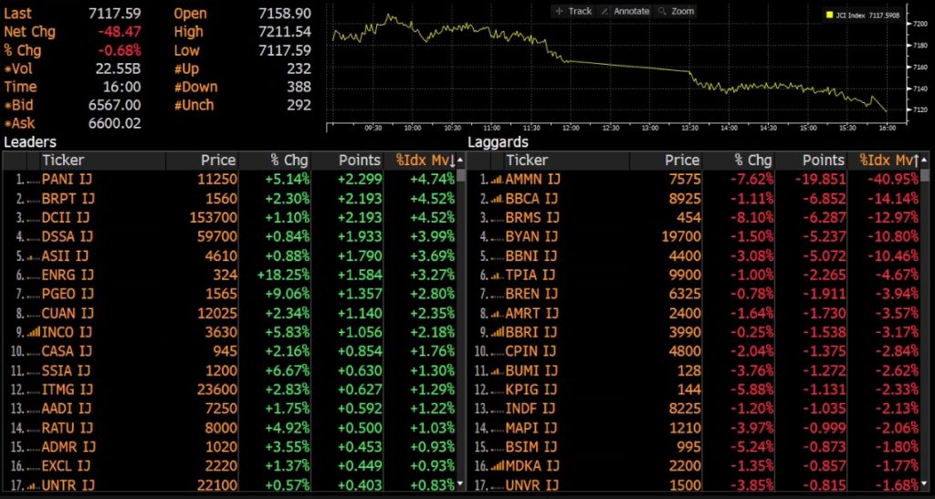
Task: Click the #Down count 388
Action: coord(299,87)
